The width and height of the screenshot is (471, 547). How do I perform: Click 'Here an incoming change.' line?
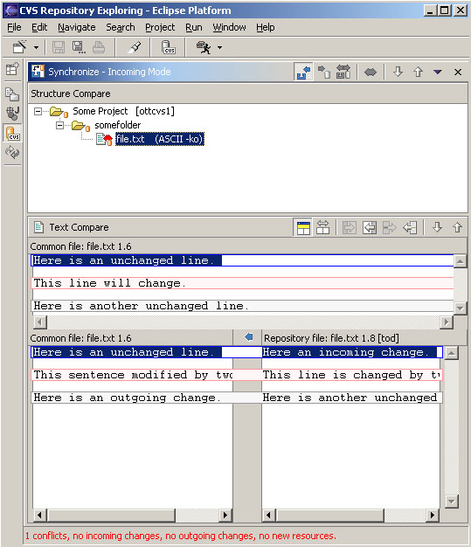tap(345, 352)
